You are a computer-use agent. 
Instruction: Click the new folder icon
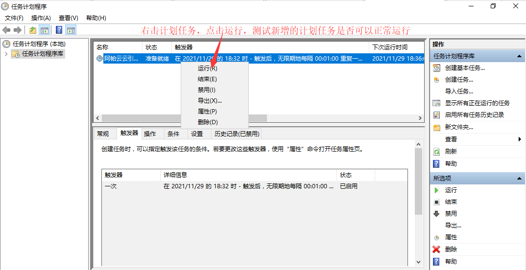(x=436, y=127)
